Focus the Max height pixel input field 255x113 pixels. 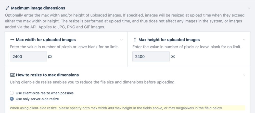point(150,56)
